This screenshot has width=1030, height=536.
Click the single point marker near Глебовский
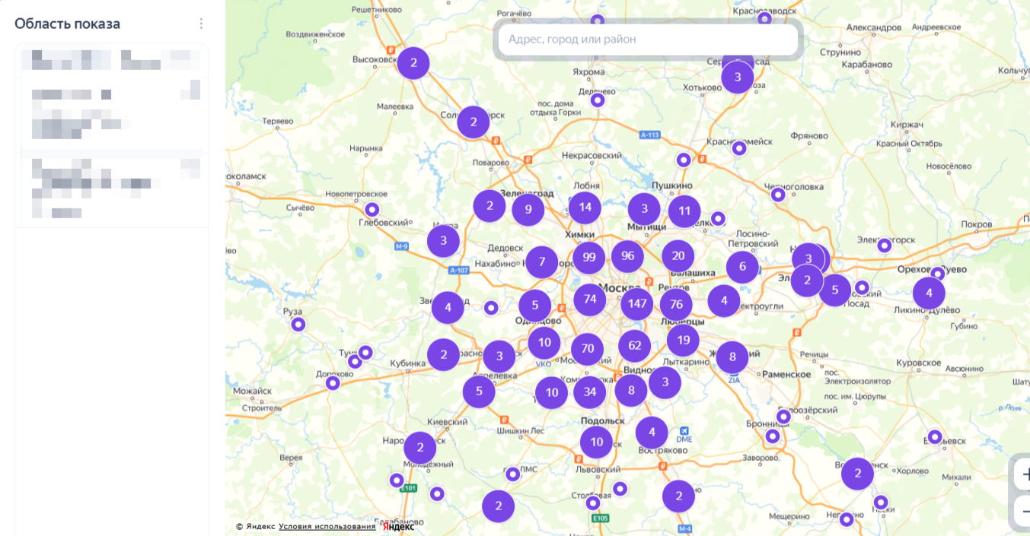click(x=372, y=210)
